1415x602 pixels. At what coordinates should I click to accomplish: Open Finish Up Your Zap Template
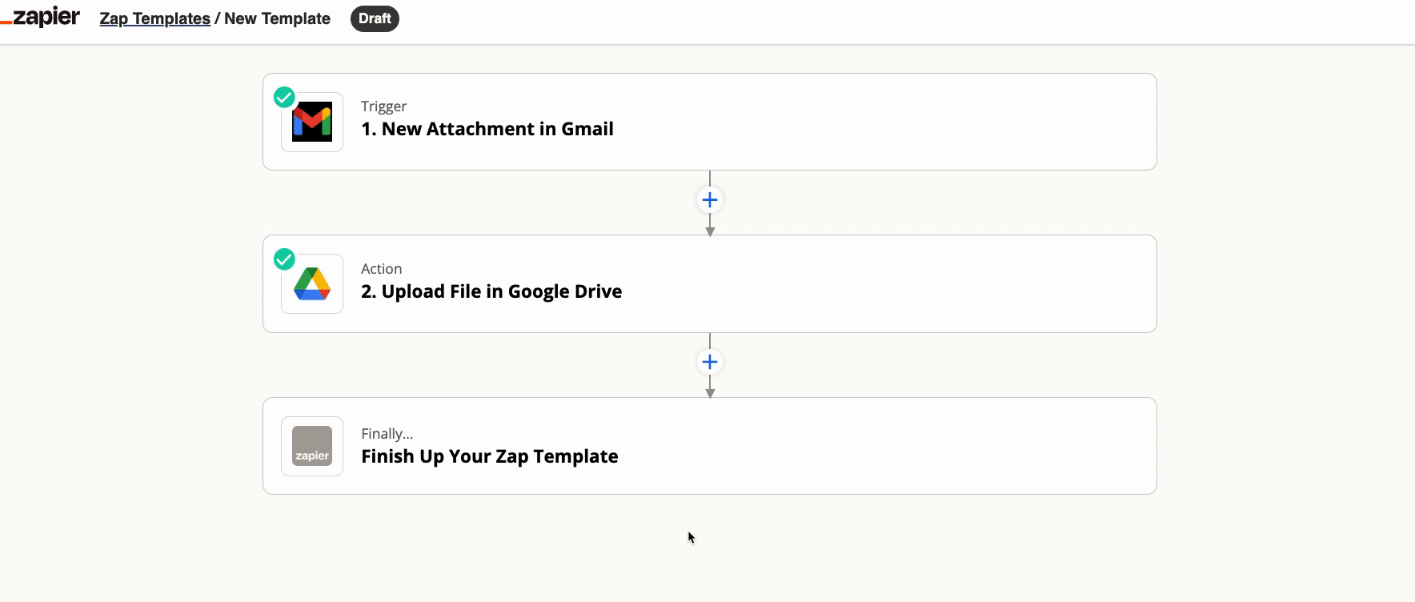tap(489, 456)
